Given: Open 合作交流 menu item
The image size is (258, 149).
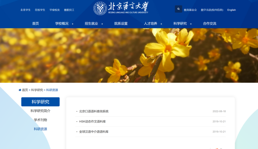Looking at the screenshot, I should click(x=210, y=24).
